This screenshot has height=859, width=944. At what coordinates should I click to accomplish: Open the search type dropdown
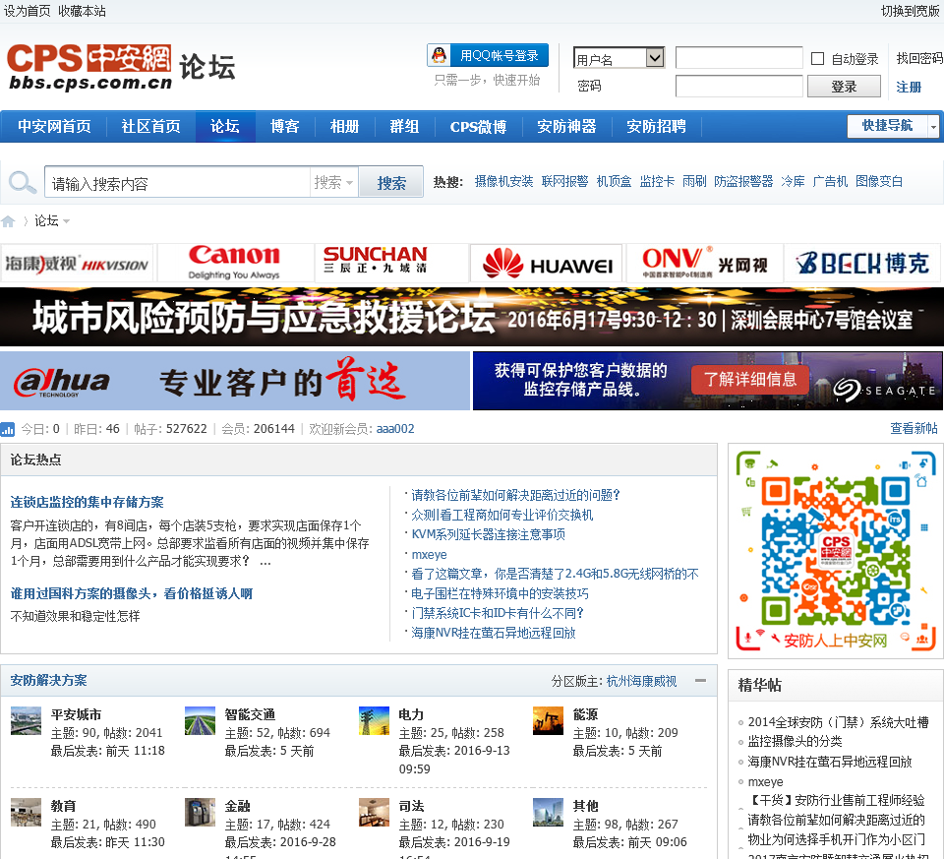[x=333, y=182]
